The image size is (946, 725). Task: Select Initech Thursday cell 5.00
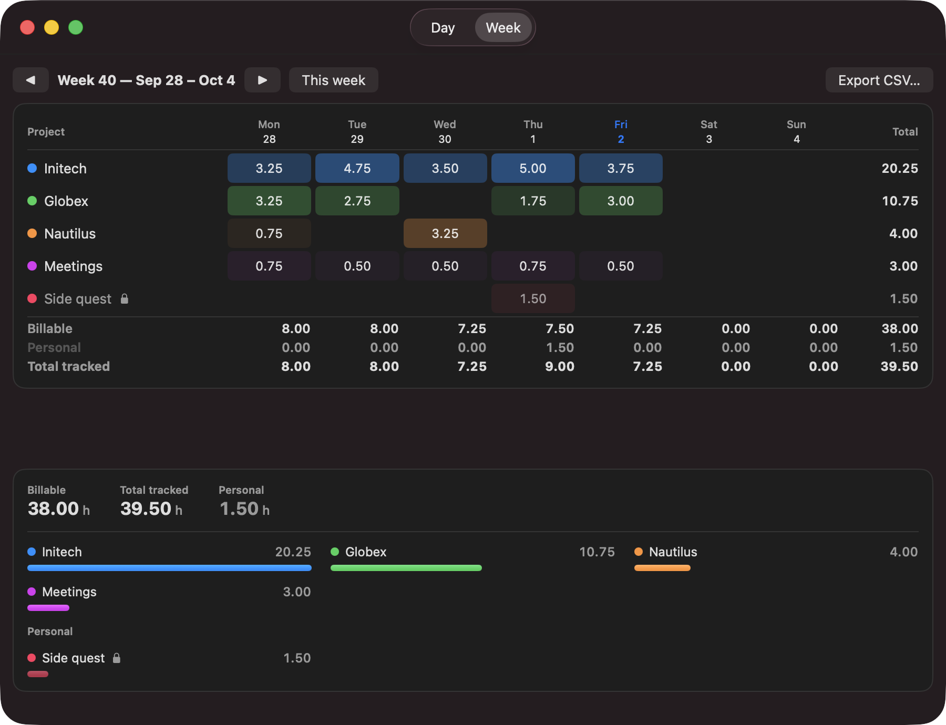pos(533,168)
